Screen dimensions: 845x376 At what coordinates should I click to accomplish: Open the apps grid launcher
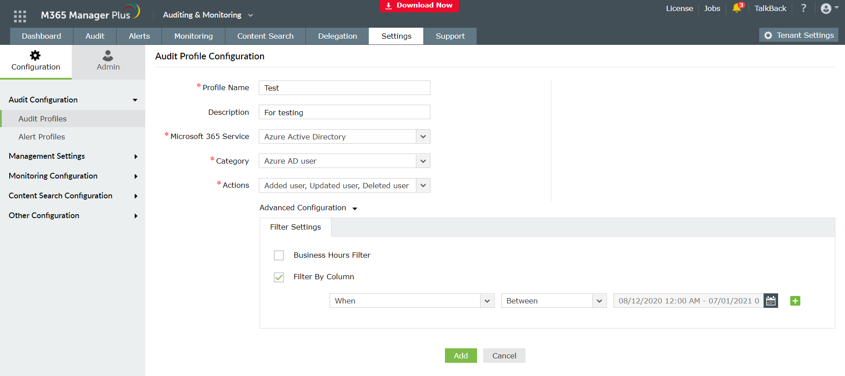point(20,16)
